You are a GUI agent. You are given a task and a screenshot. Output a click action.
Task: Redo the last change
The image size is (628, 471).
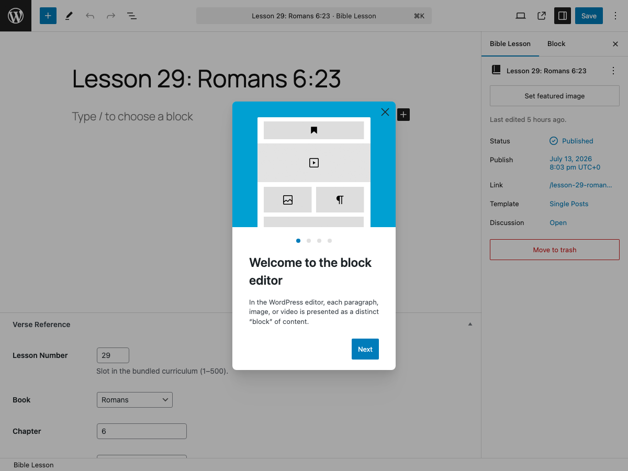111,16
